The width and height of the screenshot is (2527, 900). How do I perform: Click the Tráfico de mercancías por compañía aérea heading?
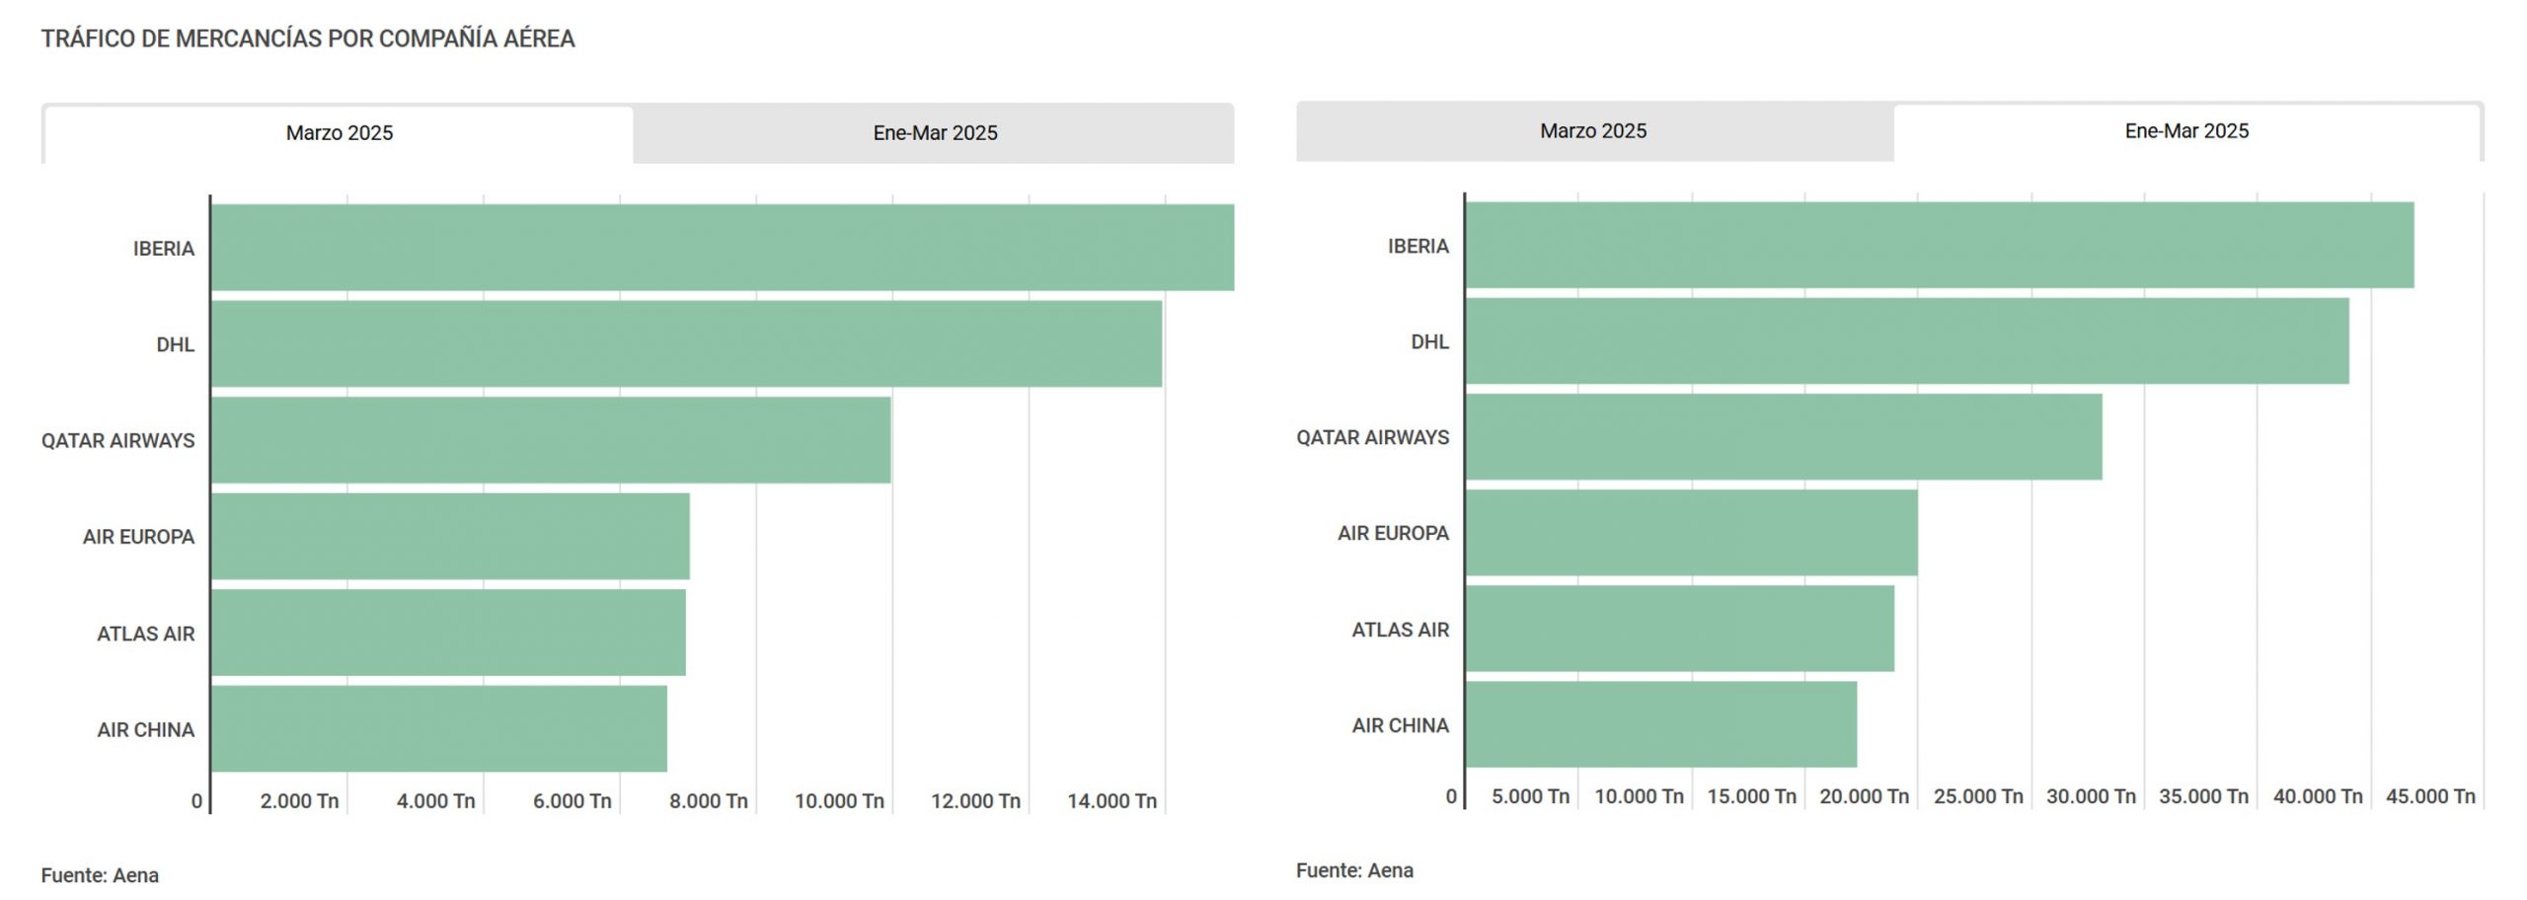point(308,38)
